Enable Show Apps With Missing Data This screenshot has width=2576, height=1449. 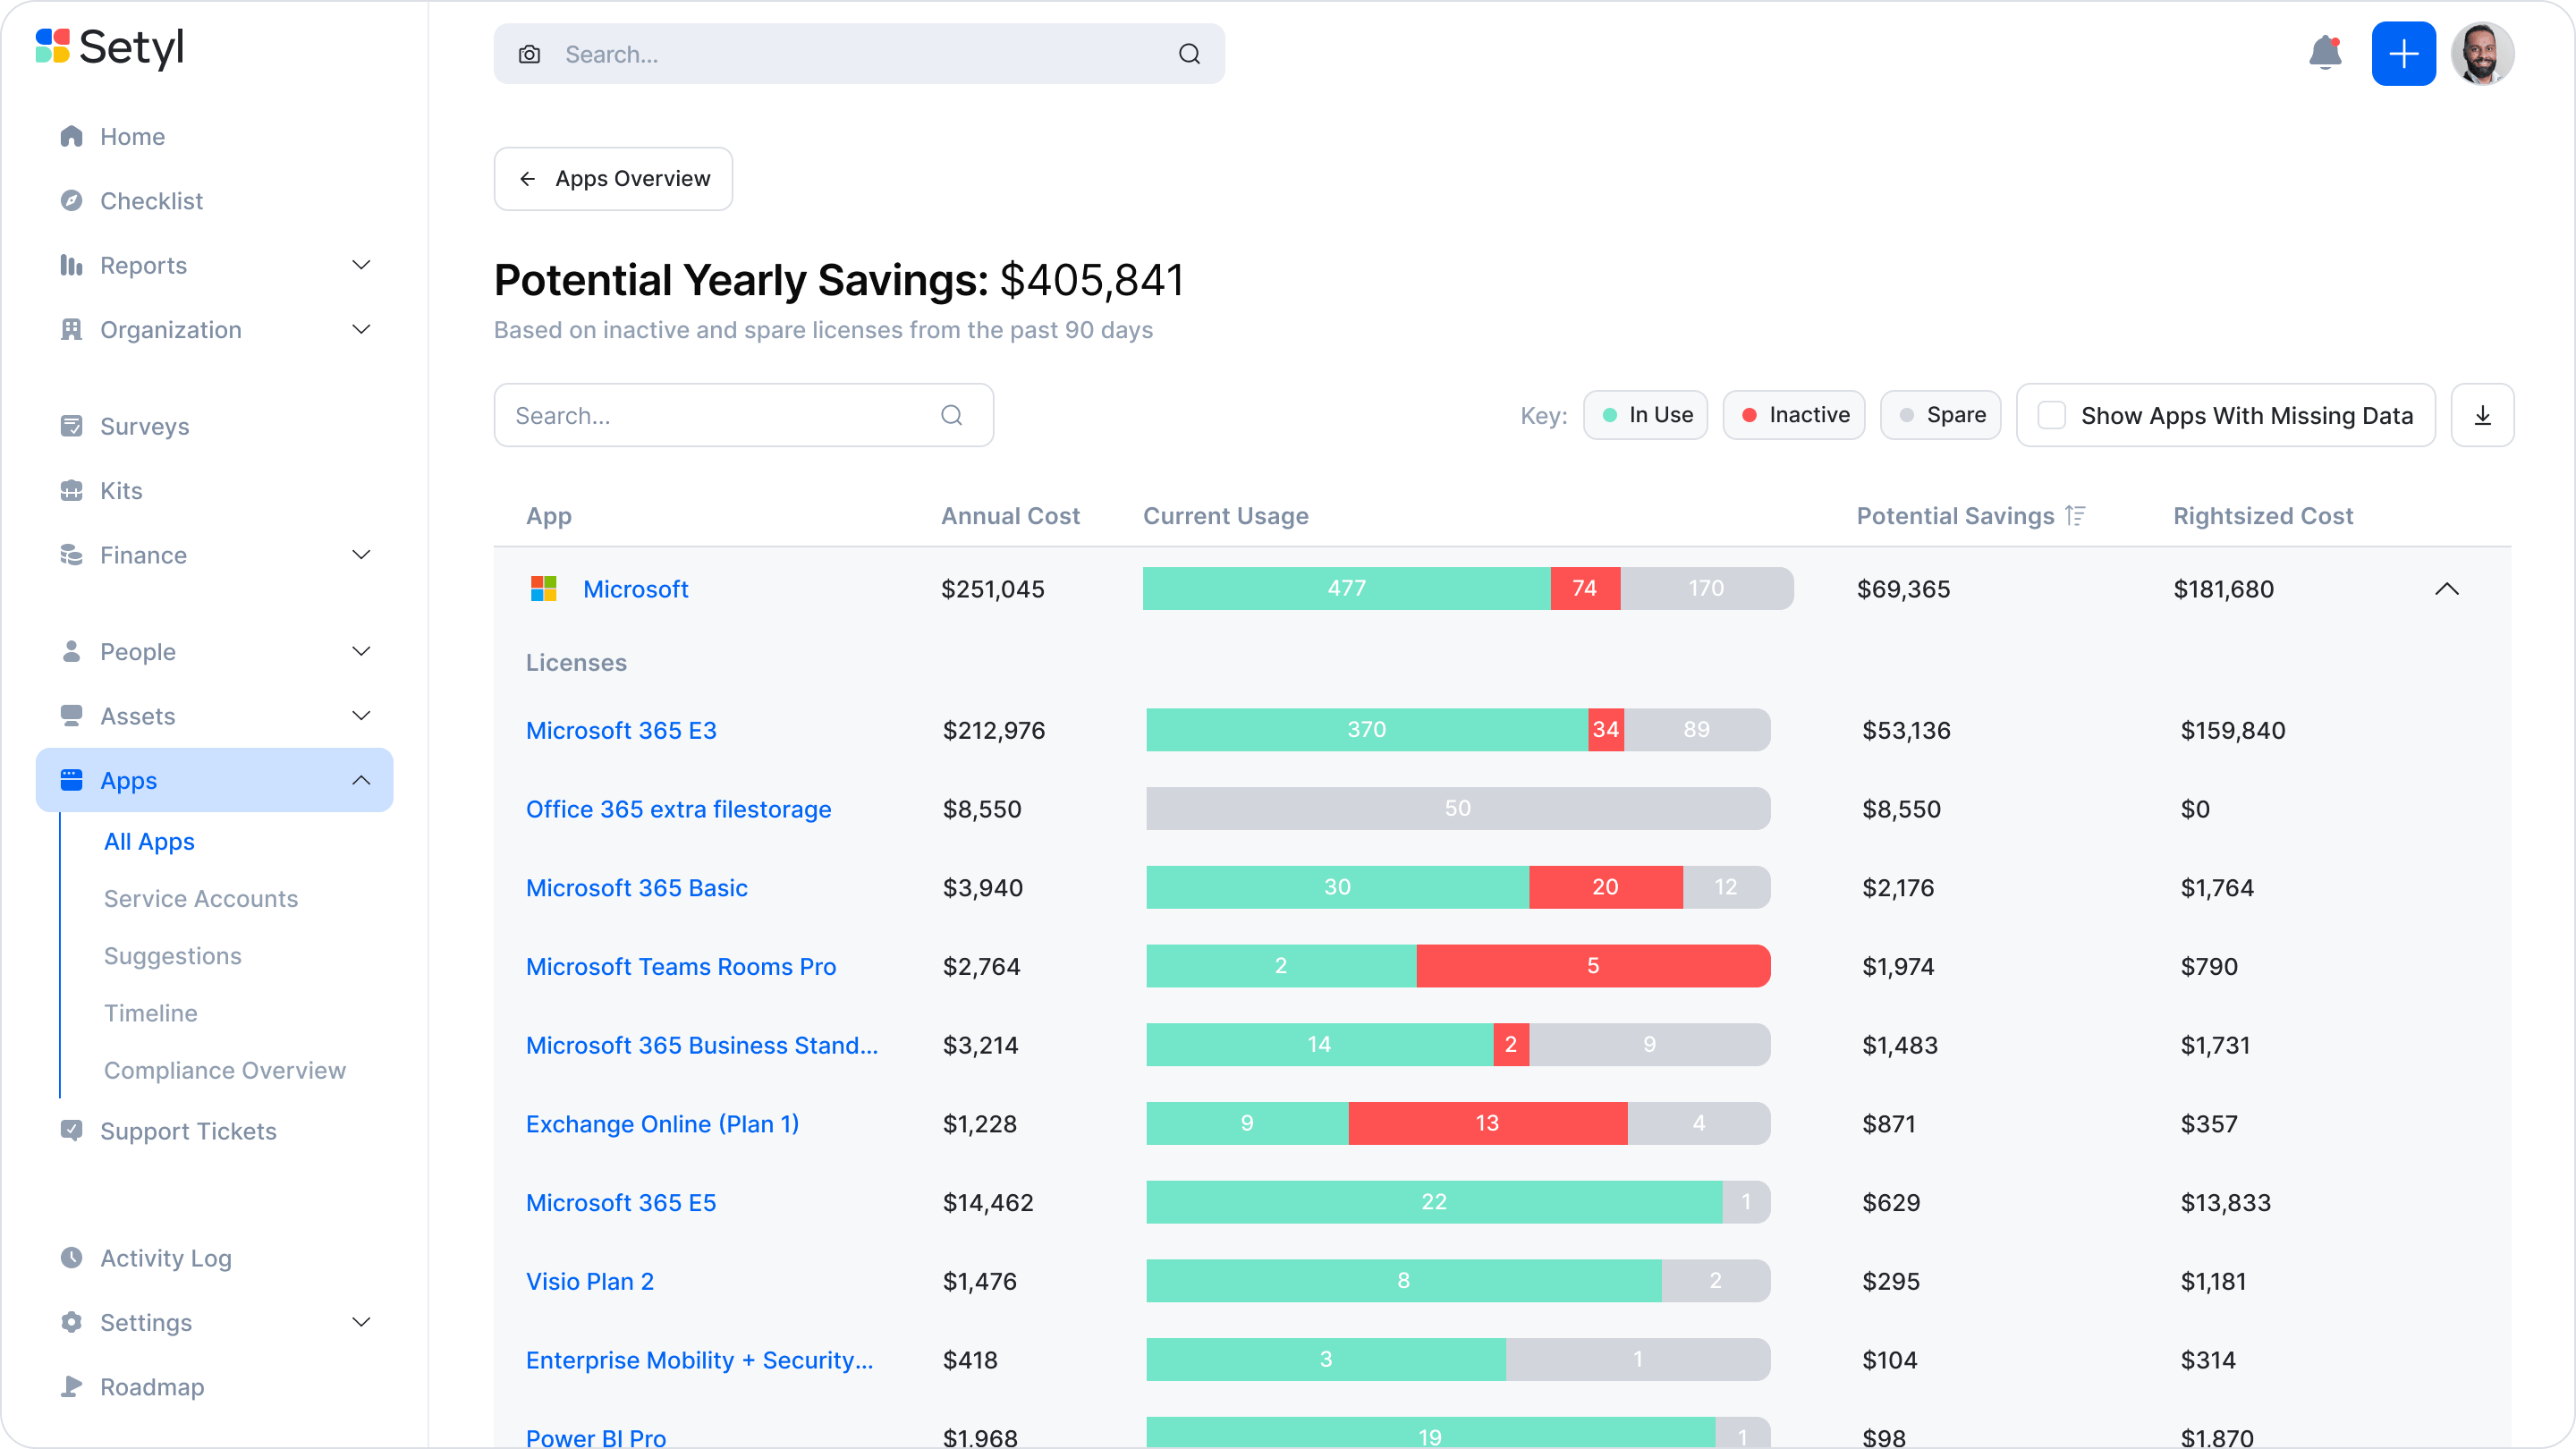point(2053,414)
